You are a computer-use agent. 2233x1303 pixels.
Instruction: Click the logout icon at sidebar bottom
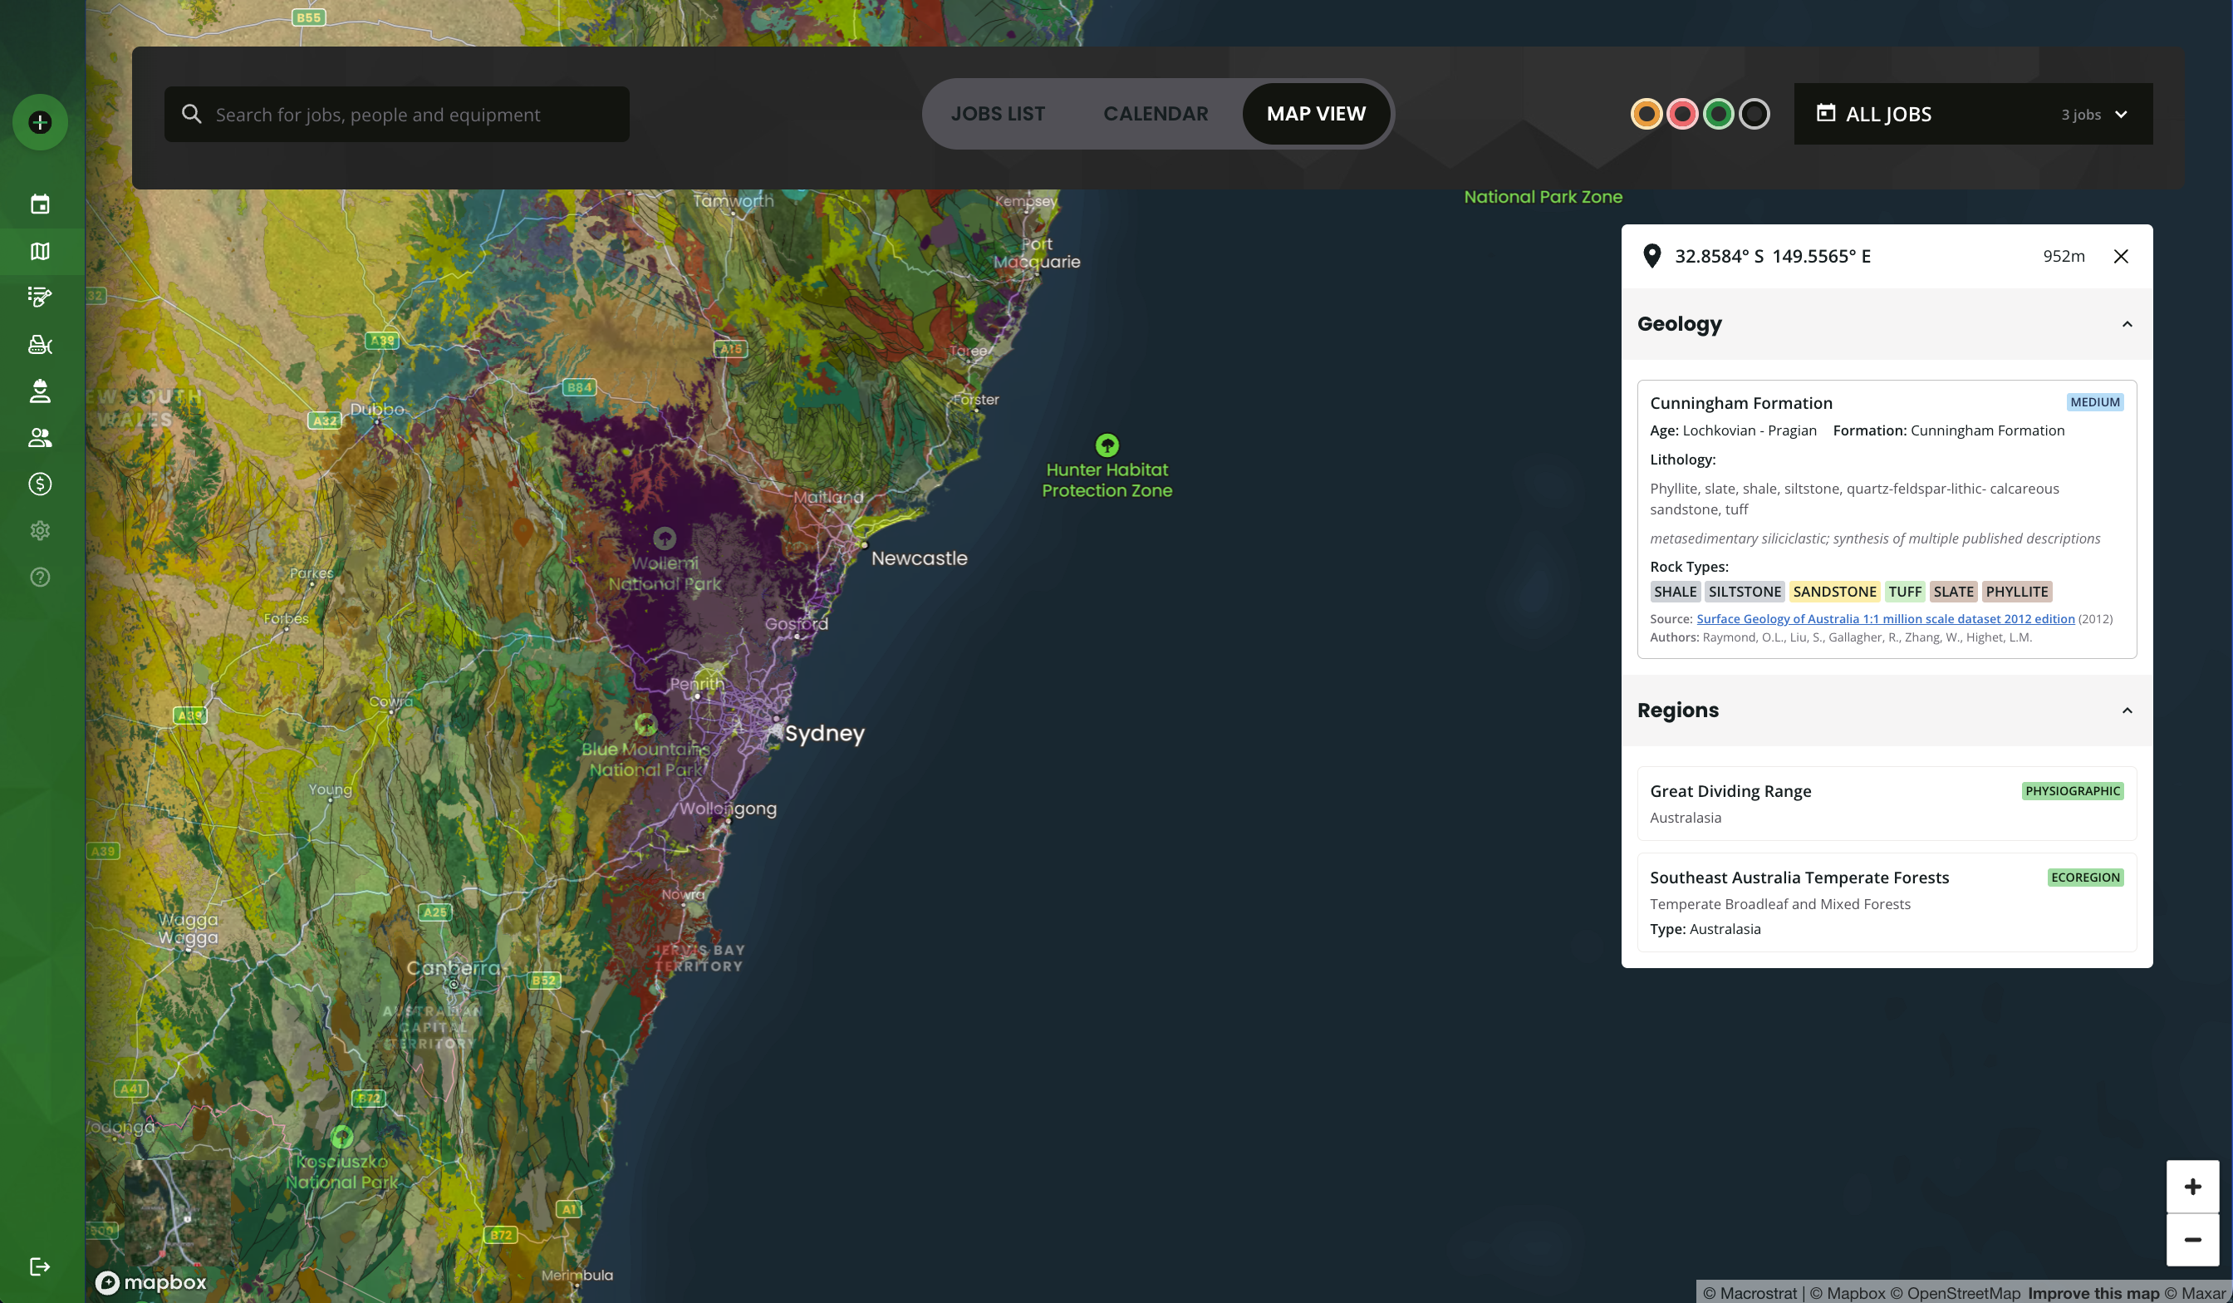pos(40,1266)
